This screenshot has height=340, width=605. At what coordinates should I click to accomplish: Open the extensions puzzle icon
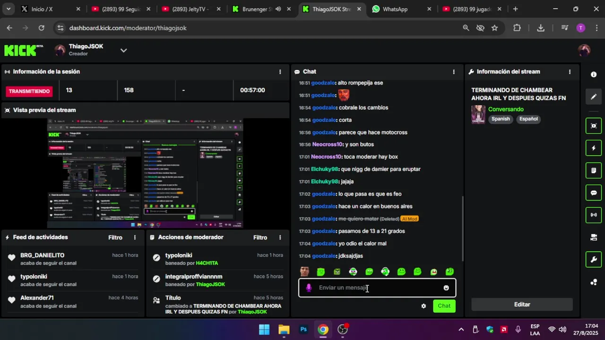[x=517, y=28]
